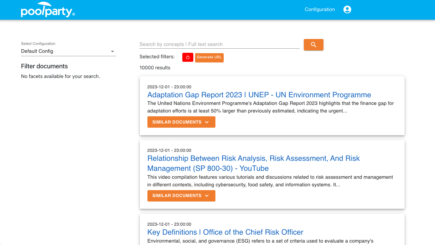This screenshot has width=435, height=245.
Task: Click the PoolParty logo
Action: tap(48, 10)
